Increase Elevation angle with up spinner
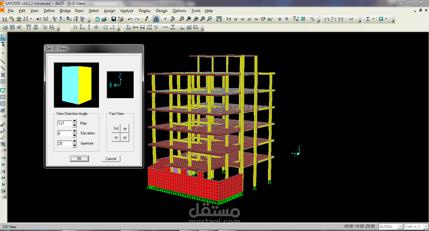The width and height of the screenshot is (429, 231). (x=74, y=132)
